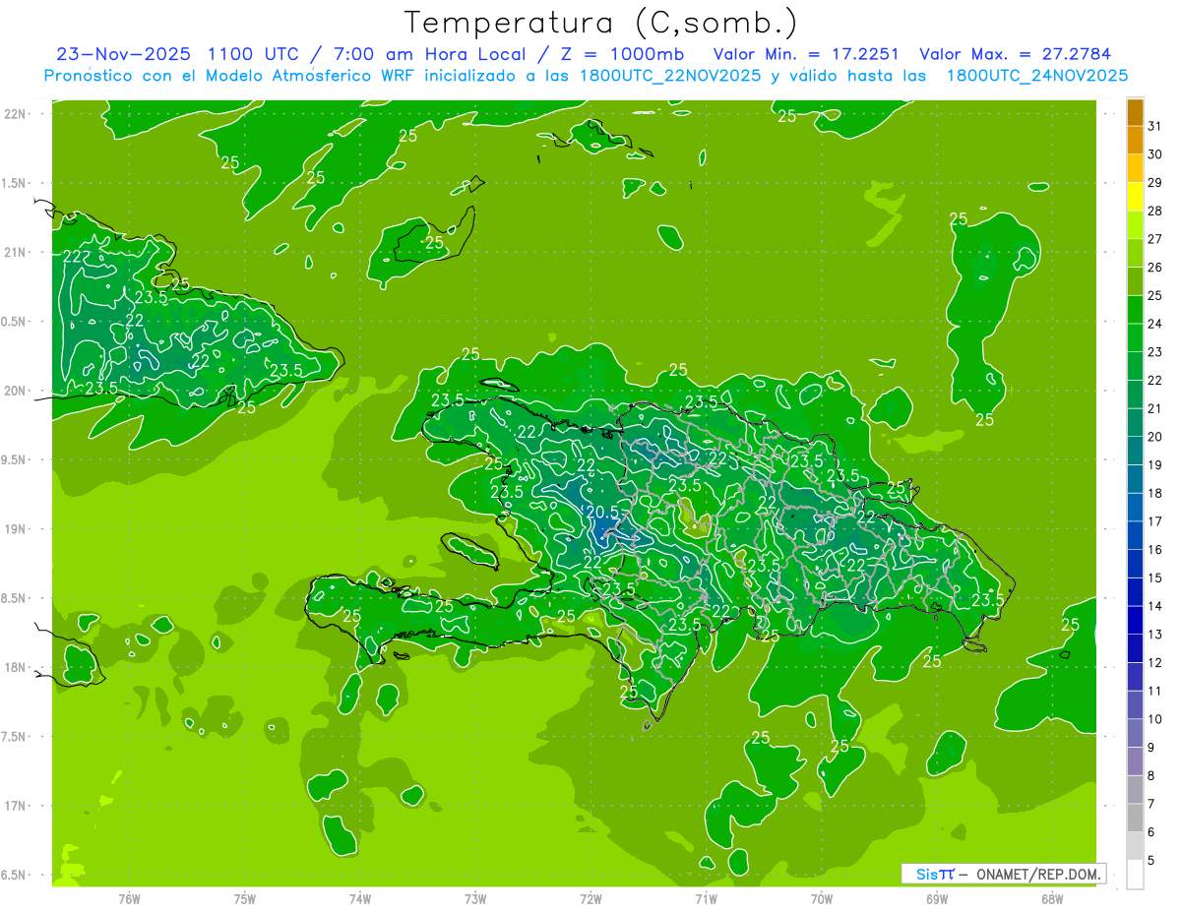Click longitude label "73W"
Screen dimensions: 1181x912
(475, 899)
